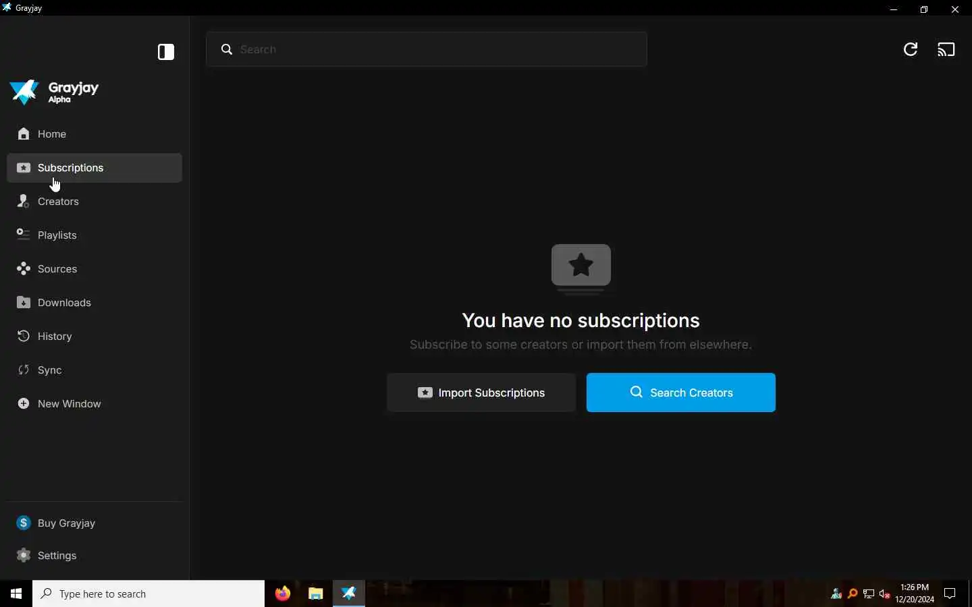Click the Subscriptions star icon in sidebar
972x607 pixels.
[24, 168]
